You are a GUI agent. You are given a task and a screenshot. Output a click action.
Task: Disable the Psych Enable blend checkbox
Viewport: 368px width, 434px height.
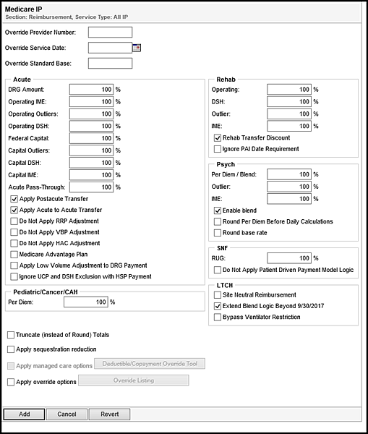pos(218,210)
